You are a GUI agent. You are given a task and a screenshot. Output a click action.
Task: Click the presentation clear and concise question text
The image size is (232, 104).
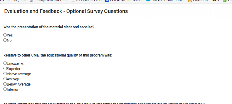49,27
